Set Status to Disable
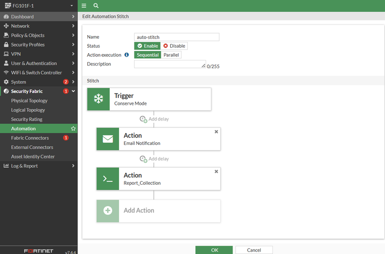Viewport: 385px width, 254px height. coord(174,46)
